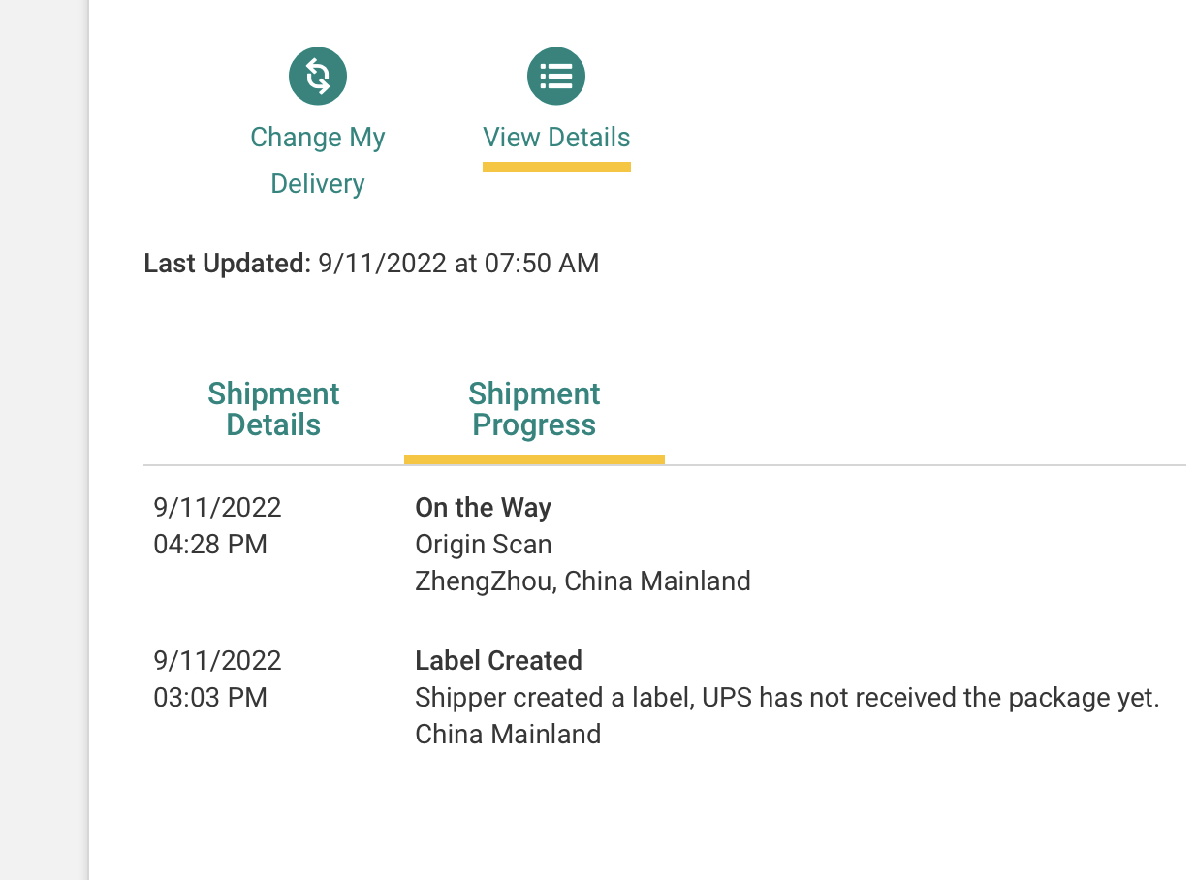Click the yellow underline beneath View Details

pyautogui.click(x=556, y=167)
